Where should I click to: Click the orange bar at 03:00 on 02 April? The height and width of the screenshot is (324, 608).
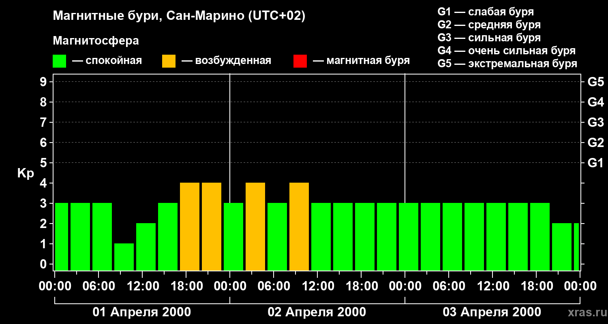(255, 226)
